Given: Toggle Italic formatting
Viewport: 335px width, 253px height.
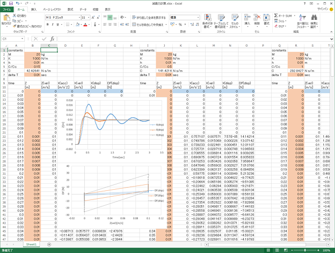Looking at the screenshot, I should (x=53, y=25).
